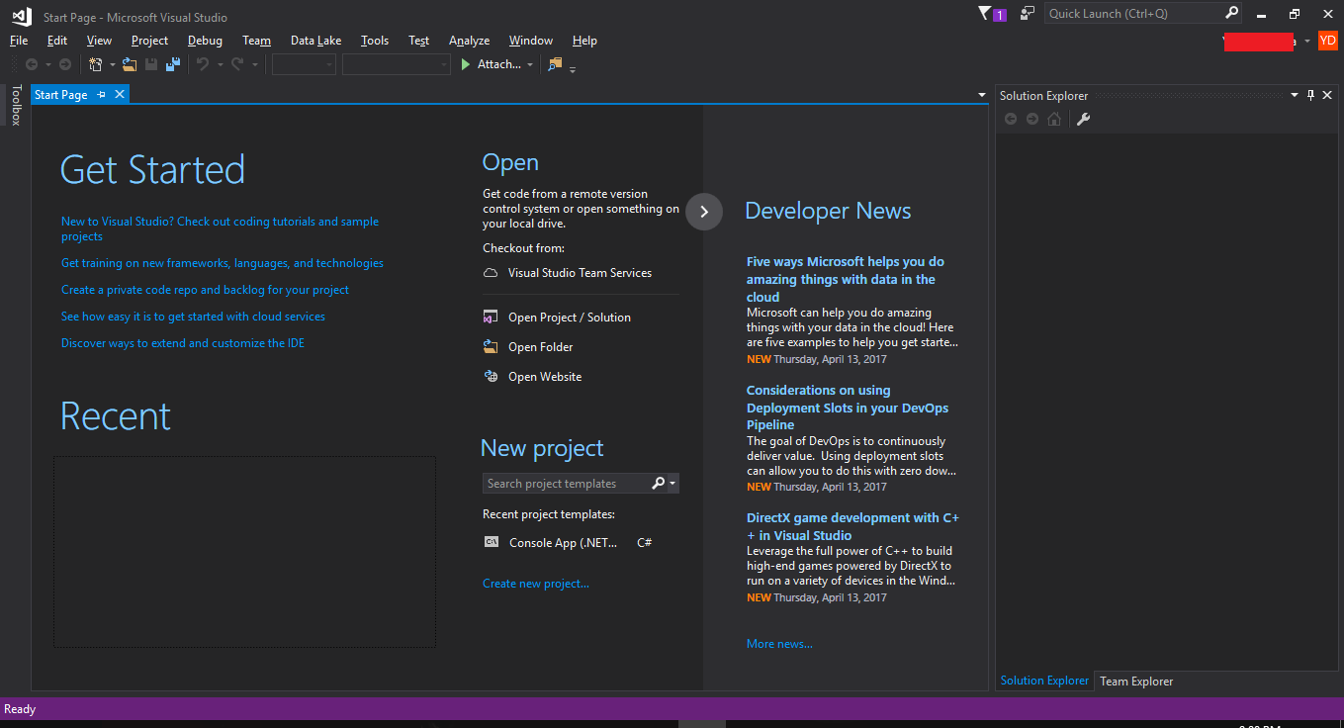Open the account name dropdown arrow
Image resolution: width=1344 pixels, height=728 pixels.
coord(1307,41)
